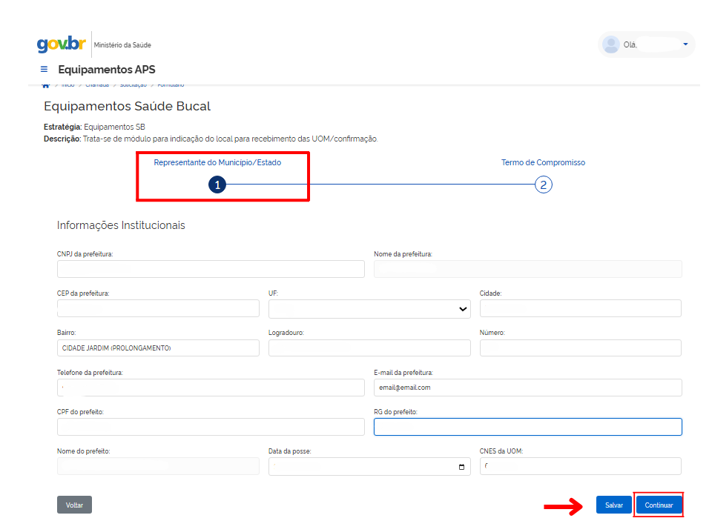Click the gov.br logo
The height and width of the screenshot is (518, 712).
(x=62, y=44)
